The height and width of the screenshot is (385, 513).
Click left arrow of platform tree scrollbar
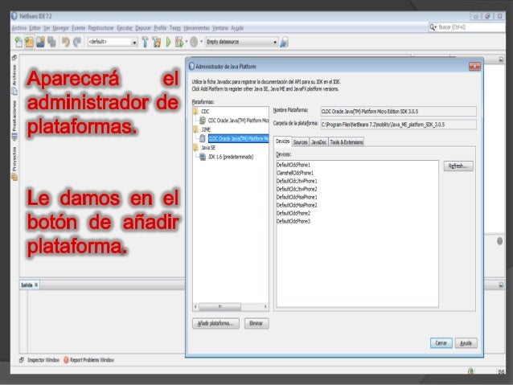point(195,306)
